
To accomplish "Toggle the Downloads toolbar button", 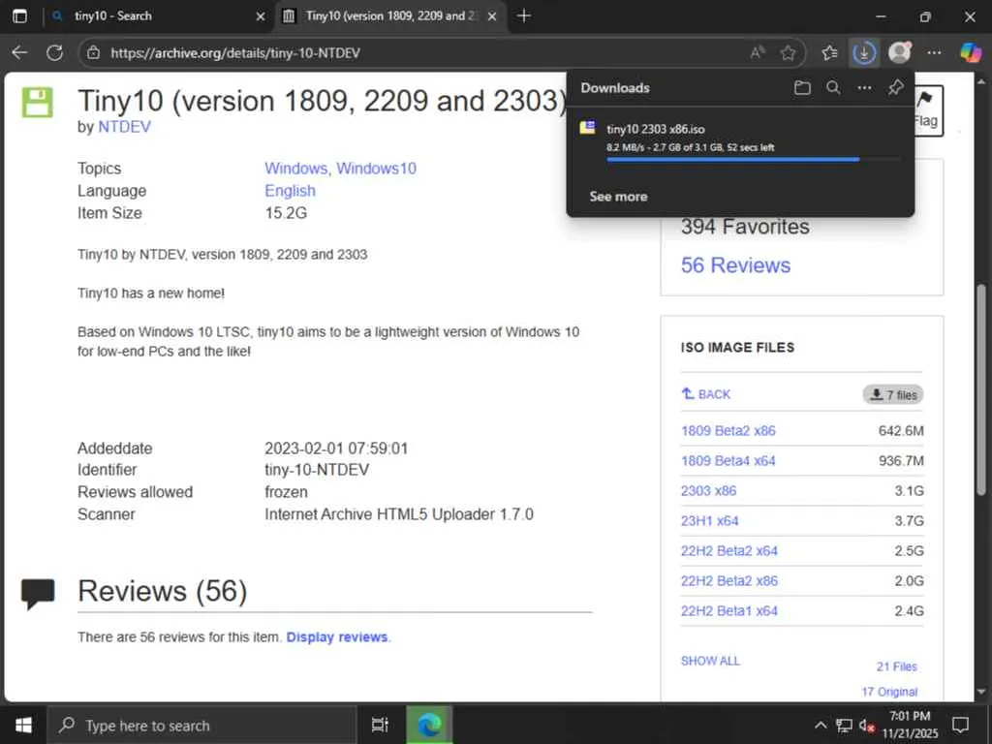I will pyautogui.click(x=863, y=53).
